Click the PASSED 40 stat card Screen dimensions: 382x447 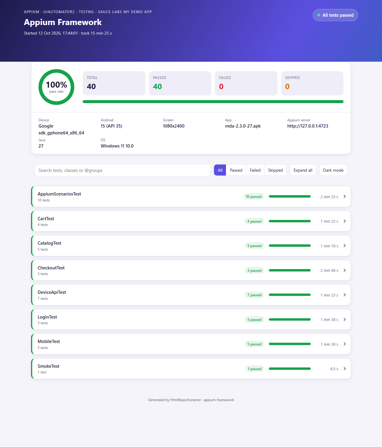(x=180, y=83)
